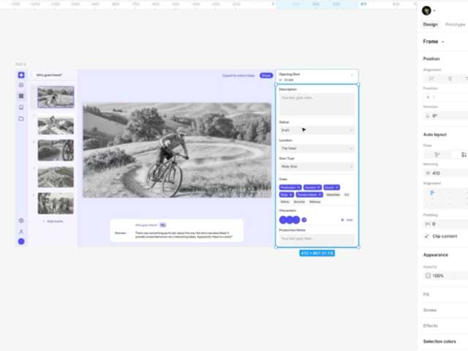Click the rotation angle icon
Image resolution: width=468 pixels, height=351 pixels.
[427, 116]
